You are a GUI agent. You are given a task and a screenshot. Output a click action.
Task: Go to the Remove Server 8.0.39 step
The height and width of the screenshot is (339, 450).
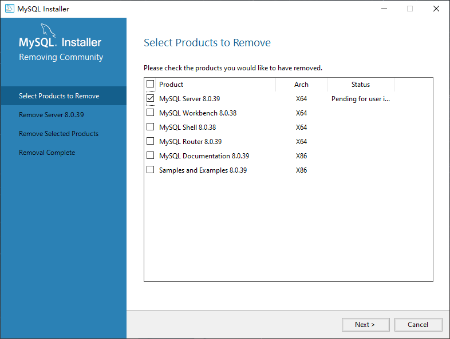(52, 115)
